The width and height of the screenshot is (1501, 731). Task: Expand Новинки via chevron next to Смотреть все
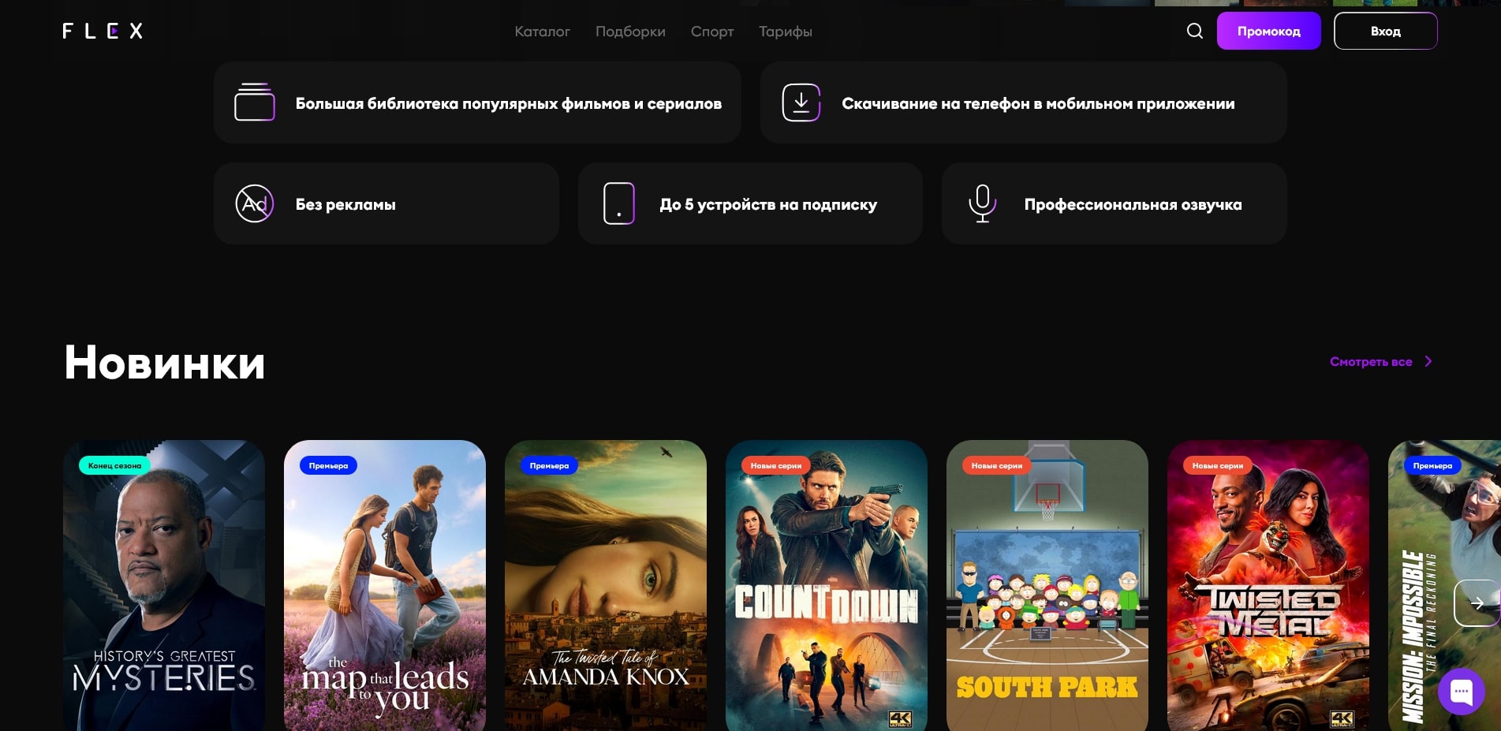coord(1428,361)
